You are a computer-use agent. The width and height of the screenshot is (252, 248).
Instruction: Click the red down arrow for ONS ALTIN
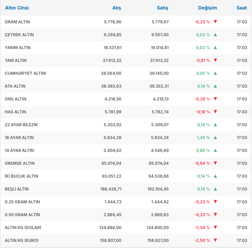click(215, 99)
